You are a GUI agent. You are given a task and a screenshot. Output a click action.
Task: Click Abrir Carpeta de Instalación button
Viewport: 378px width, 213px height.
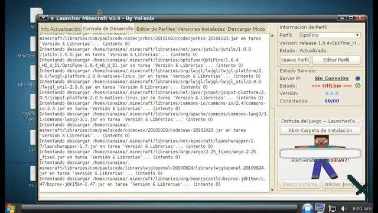coord(320,130)
